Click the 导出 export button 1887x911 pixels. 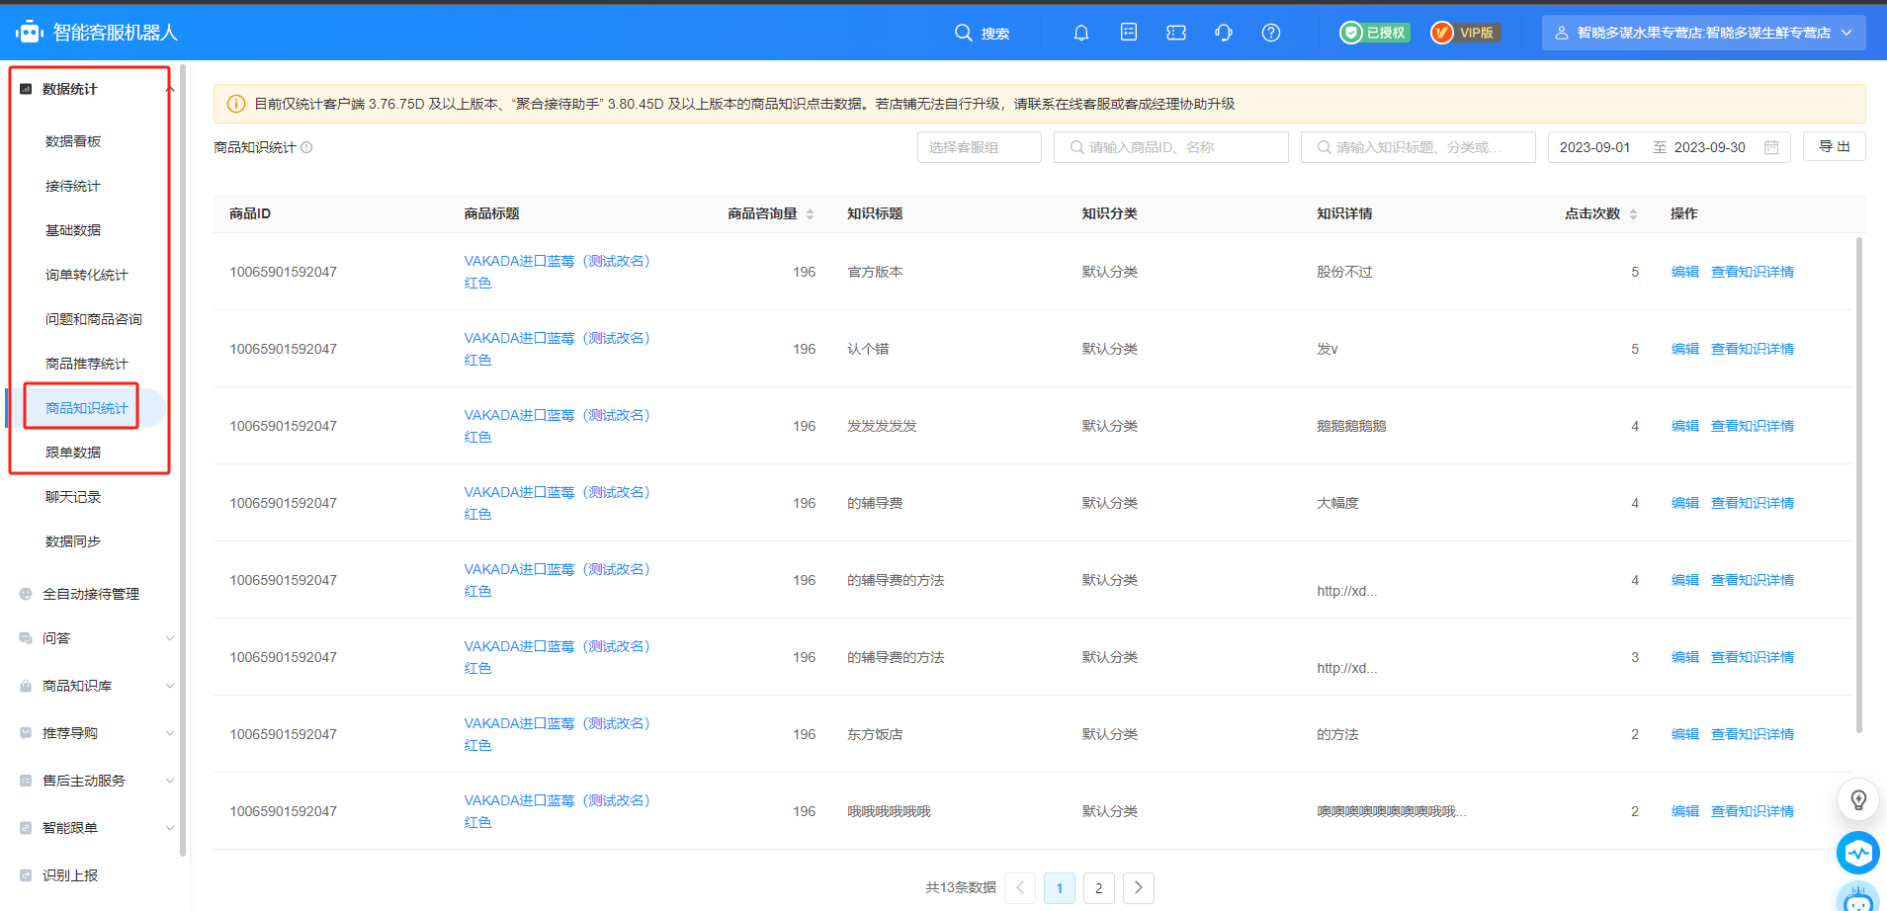(1835, 146)
